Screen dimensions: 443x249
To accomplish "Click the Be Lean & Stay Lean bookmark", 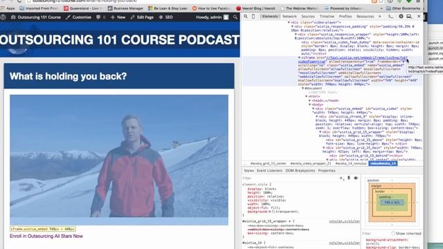I will 168,8.
